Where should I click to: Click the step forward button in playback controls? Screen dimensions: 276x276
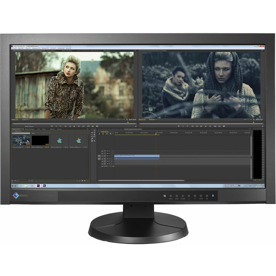(78, 126)
